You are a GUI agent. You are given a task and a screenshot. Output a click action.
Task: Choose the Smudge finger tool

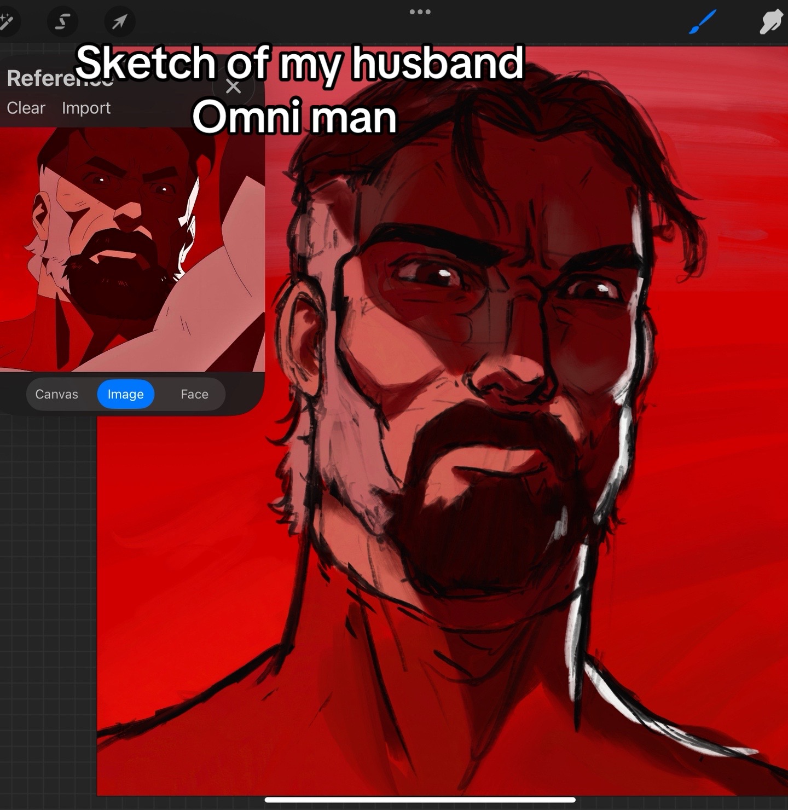point(770,22)
